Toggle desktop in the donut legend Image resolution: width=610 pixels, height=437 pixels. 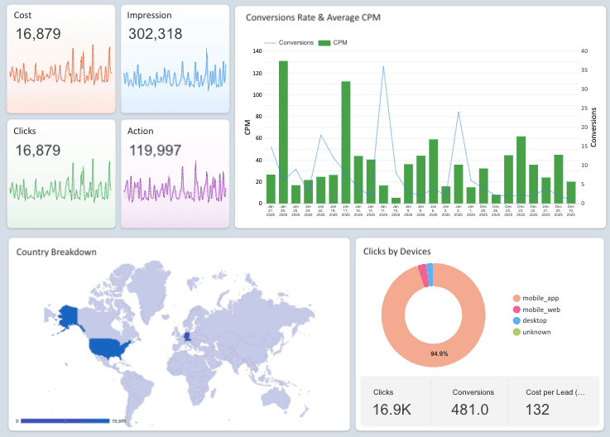(530, 320)
